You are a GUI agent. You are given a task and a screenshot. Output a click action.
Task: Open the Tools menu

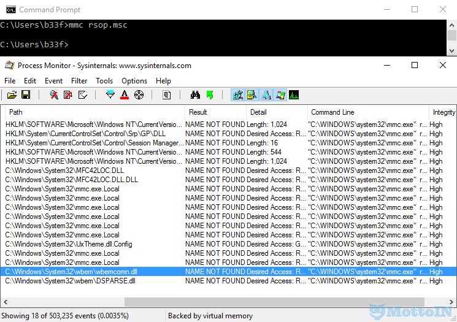pyautogui.click(x=104, y=81)
